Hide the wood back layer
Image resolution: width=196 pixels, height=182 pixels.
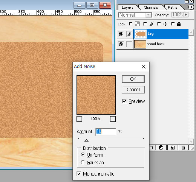pyautogui.click(x=121, y=44)
